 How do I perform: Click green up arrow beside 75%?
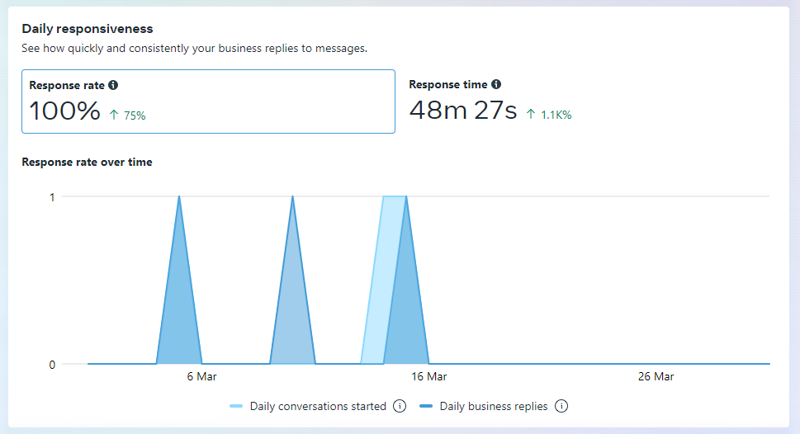coord(114,116)
